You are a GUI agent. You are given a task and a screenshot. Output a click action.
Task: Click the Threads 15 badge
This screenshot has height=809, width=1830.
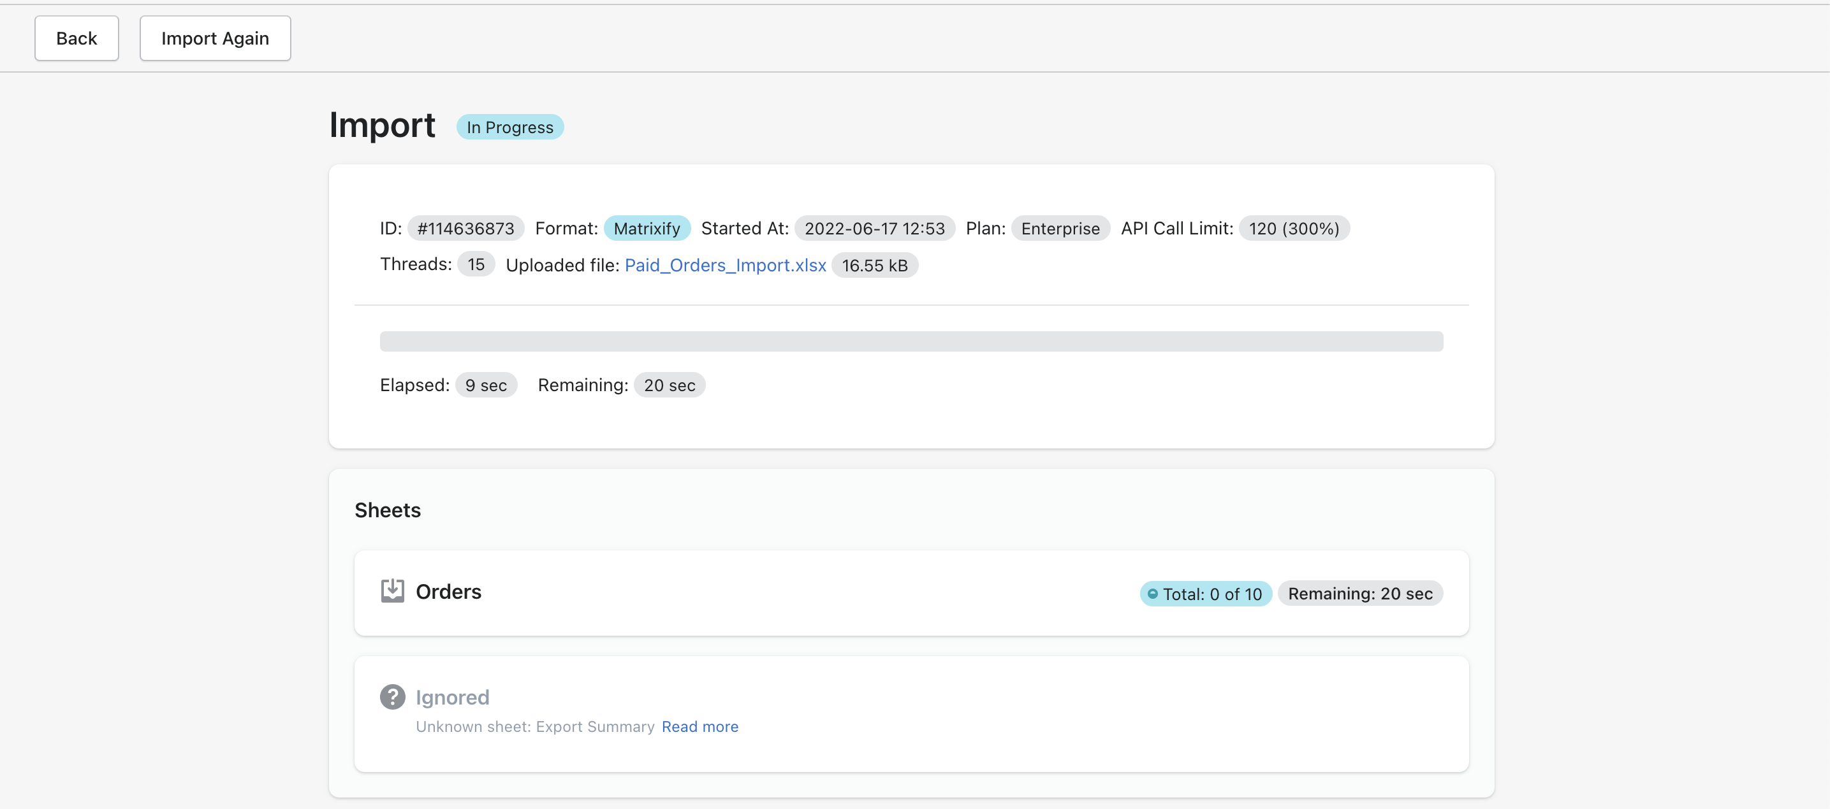(x=475, y=265)
